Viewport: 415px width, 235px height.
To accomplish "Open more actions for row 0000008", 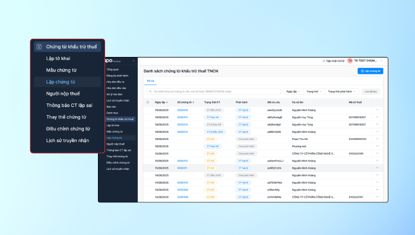I will click(377, 197).
